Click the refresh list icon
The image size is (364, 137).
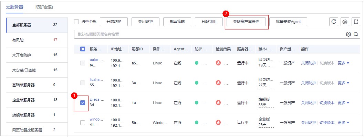tap(333, 22)
